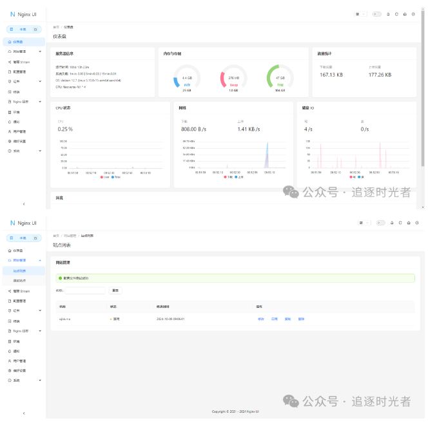
Task: Click the refresh icon in the site list header
Action: [400, 223]
